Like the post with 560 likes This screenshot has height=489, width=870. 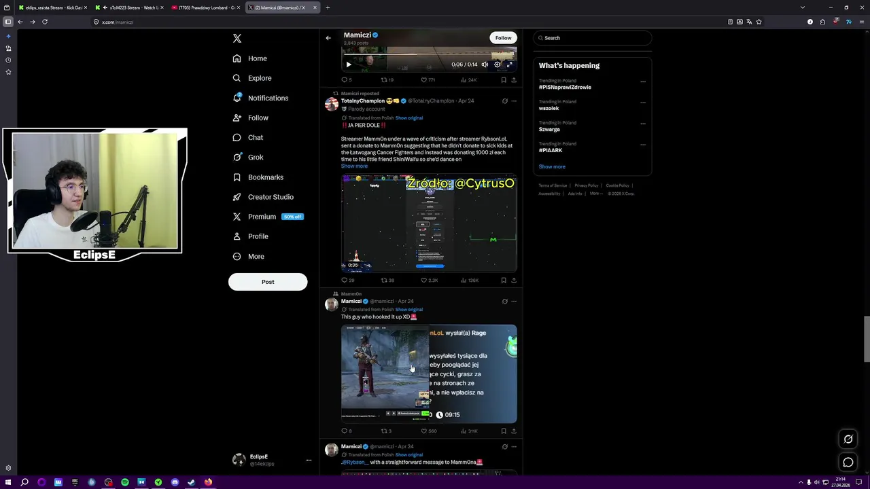[428, 431]
